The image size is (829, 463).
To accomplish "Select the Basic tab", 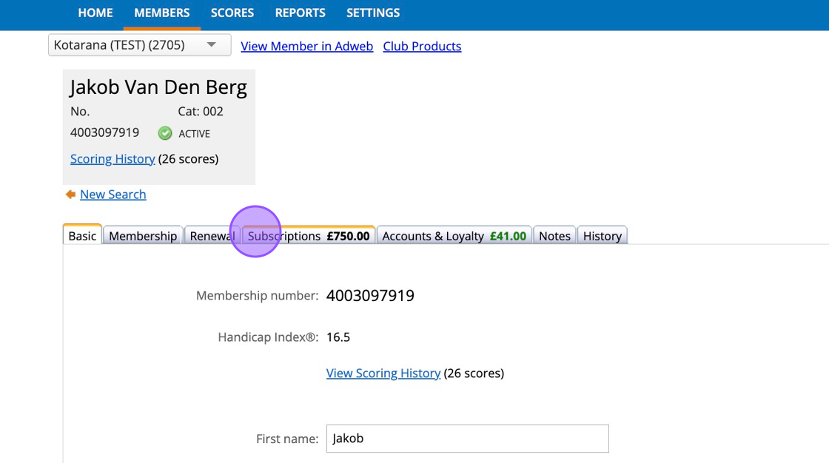I will click(x=82, y=236).
